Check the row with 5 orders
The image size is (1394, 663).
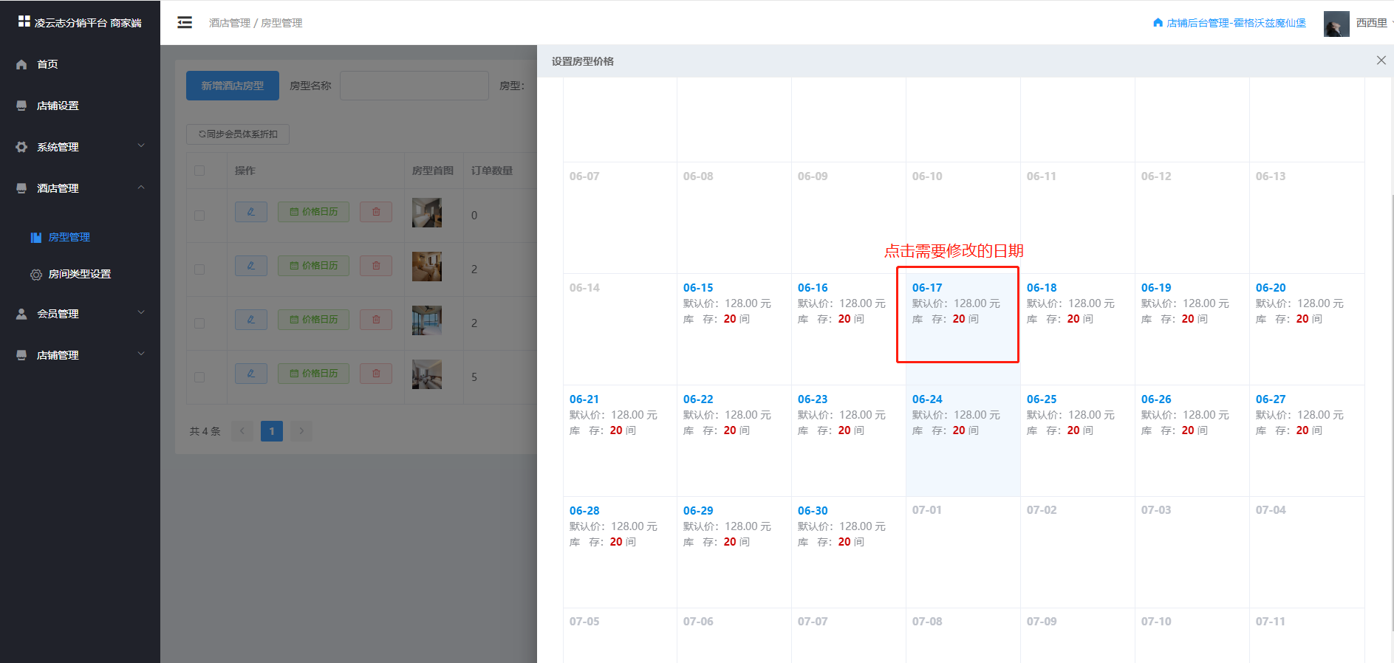point(199,377)
